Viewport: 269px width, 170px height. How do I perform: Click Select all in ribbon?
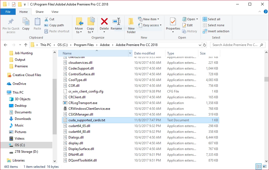click(211, 19)
